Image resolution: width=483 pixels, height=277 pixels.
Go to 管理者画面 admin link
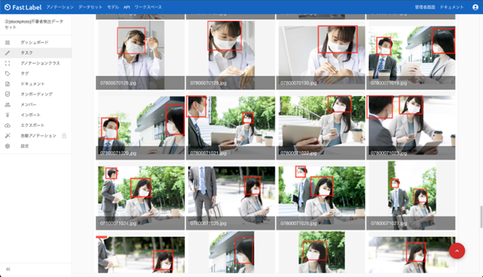click(425, 7)
